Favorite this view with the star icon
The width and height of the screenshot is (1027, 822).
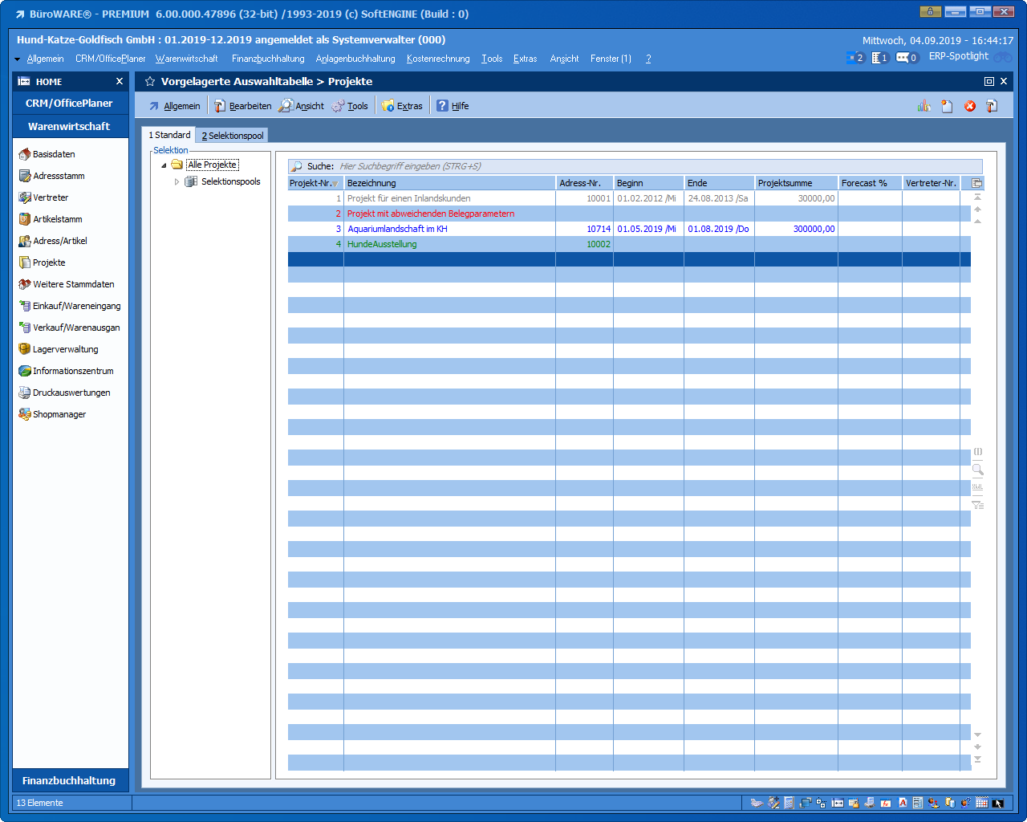point(150,82)
